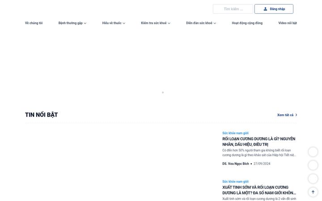Click author DS. Vưu Ngọc Bích

click(x=236, y=163)
